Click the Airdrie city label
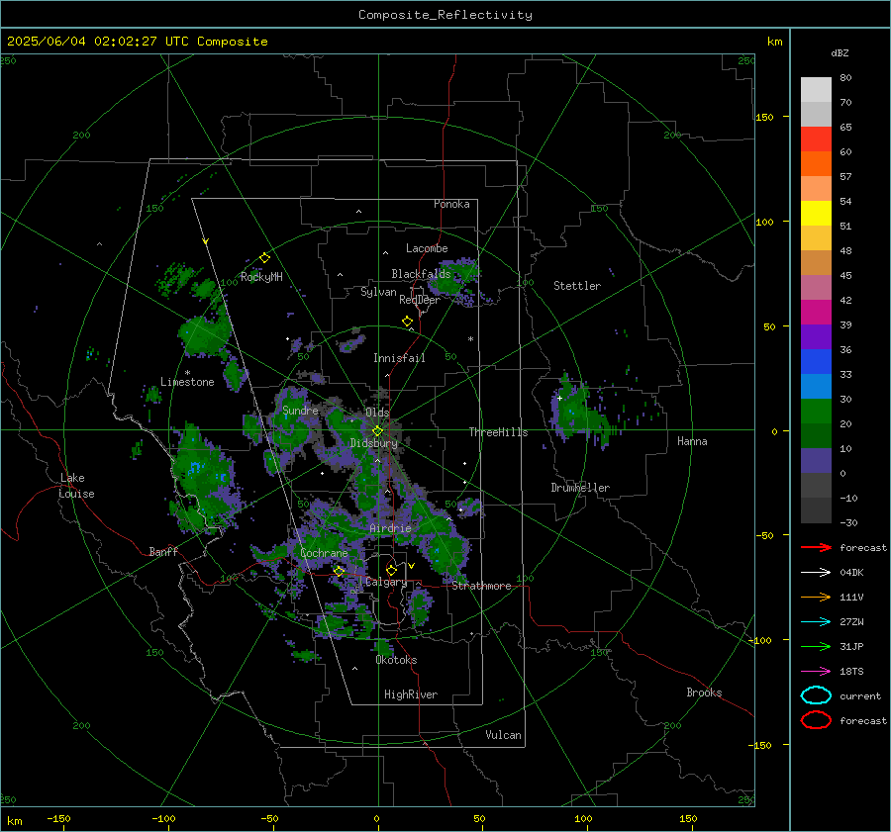This screenshot has height=832, width=891. 390,528
